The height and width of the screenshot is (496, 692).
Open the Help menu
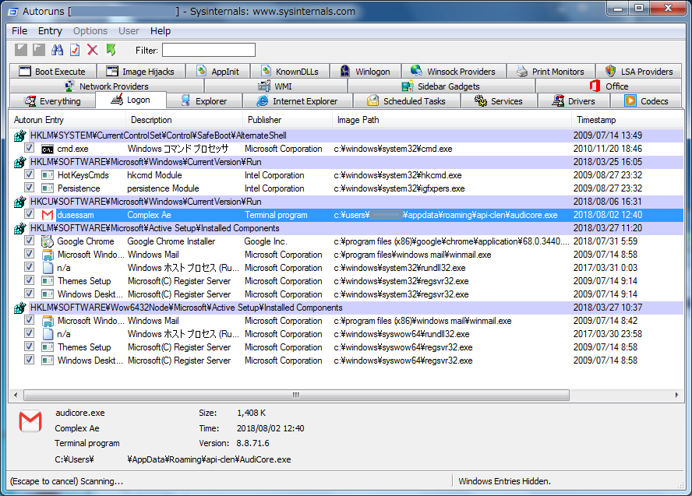(161, 31)
